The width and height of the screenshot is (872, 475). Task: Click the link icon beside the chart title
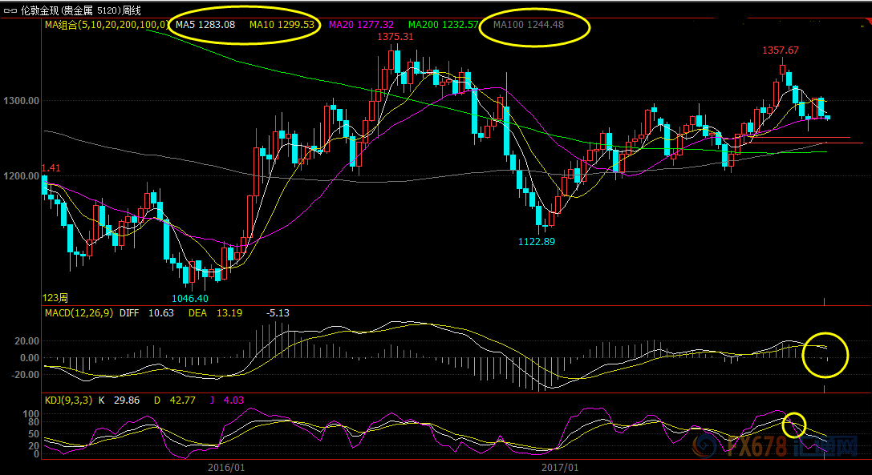(x=10, y=10)
